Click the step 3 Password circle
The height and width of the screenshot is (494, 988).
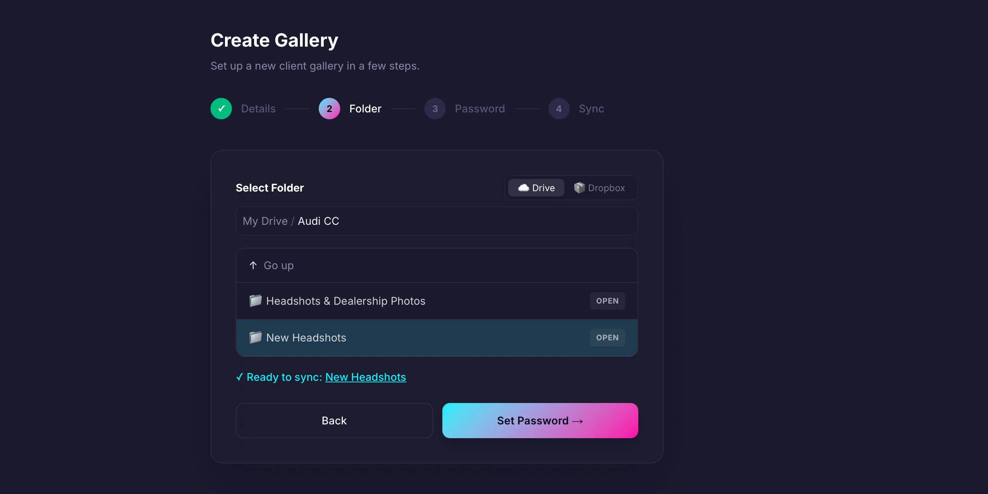point(435,109)
